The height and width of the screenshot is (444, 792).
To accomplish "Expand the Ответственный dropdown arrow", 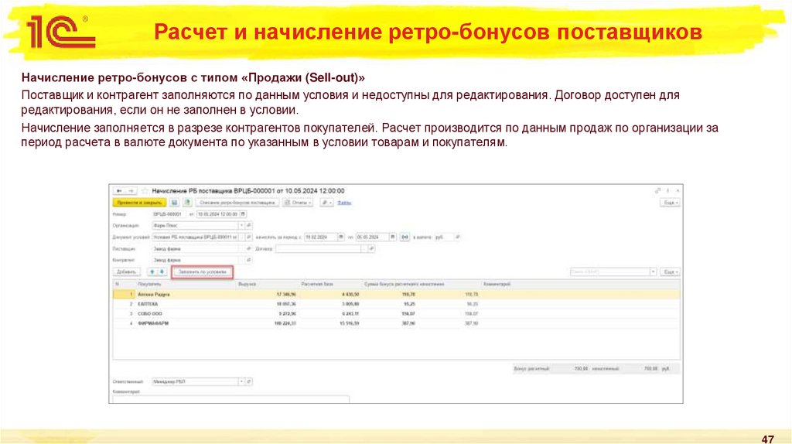I will (x=241, y=381).
